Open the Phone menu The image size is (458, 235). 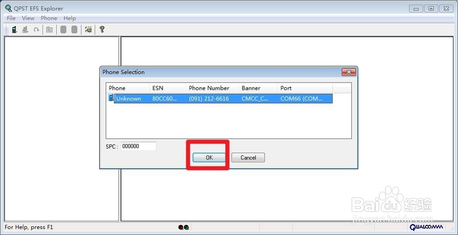click(x=49, y=18)
